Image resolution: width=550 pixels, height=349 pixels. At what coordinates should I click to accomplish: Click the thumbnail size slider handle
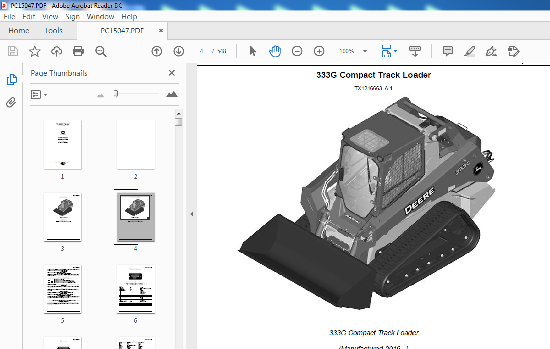(x=116, y=94)
